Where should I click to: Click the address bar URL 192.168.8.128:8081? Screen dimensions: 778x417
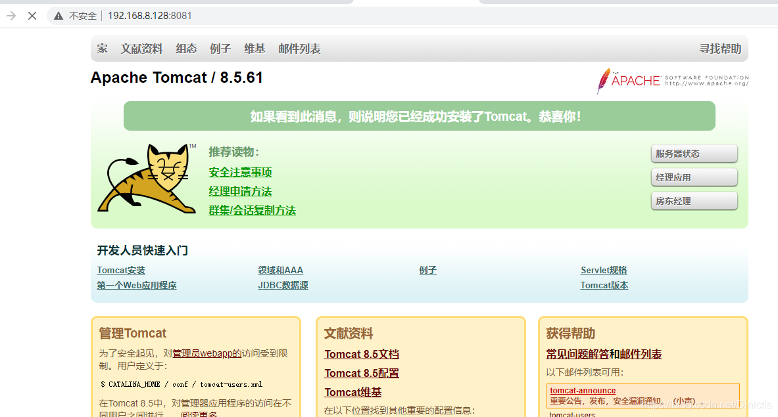coord(150,16)
